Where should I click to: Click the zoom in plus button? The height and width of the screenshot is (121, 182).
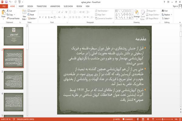click(x=172, y=119)
